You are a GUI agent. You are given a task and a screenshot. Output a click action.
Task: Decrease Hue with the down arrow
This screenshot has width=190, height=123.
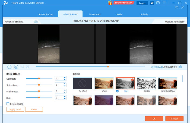[x=65, y=99]
